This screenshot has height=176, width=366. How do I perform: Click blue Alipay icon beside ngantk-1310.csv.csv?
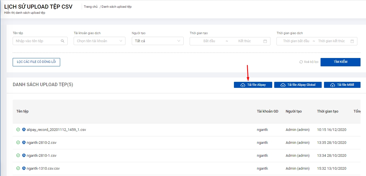[x=24, y=168]
